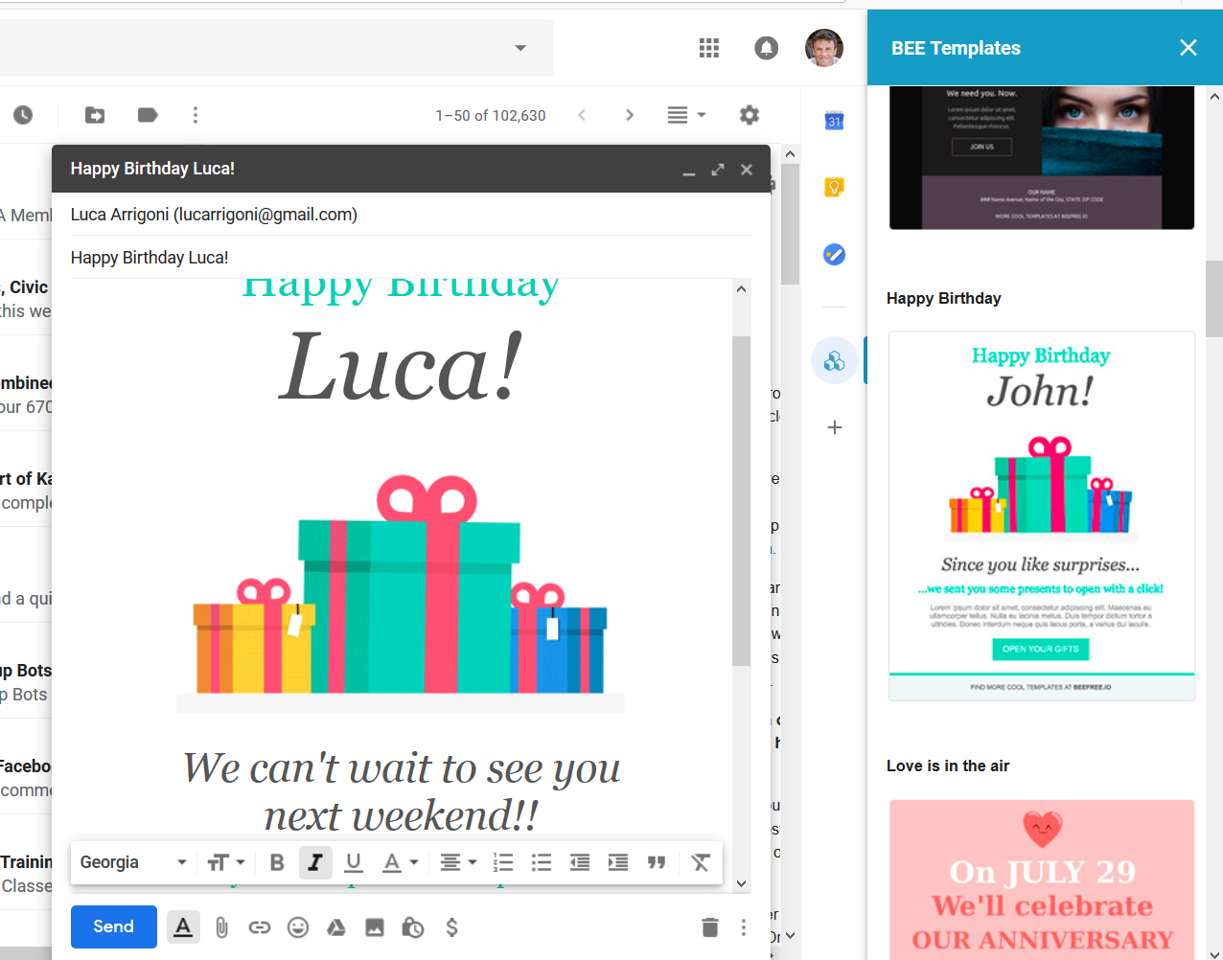The width and height of the screenshot is (1223, 960).
Task: Send the Happy Birthday email
Action: click(x=113, y=926)
